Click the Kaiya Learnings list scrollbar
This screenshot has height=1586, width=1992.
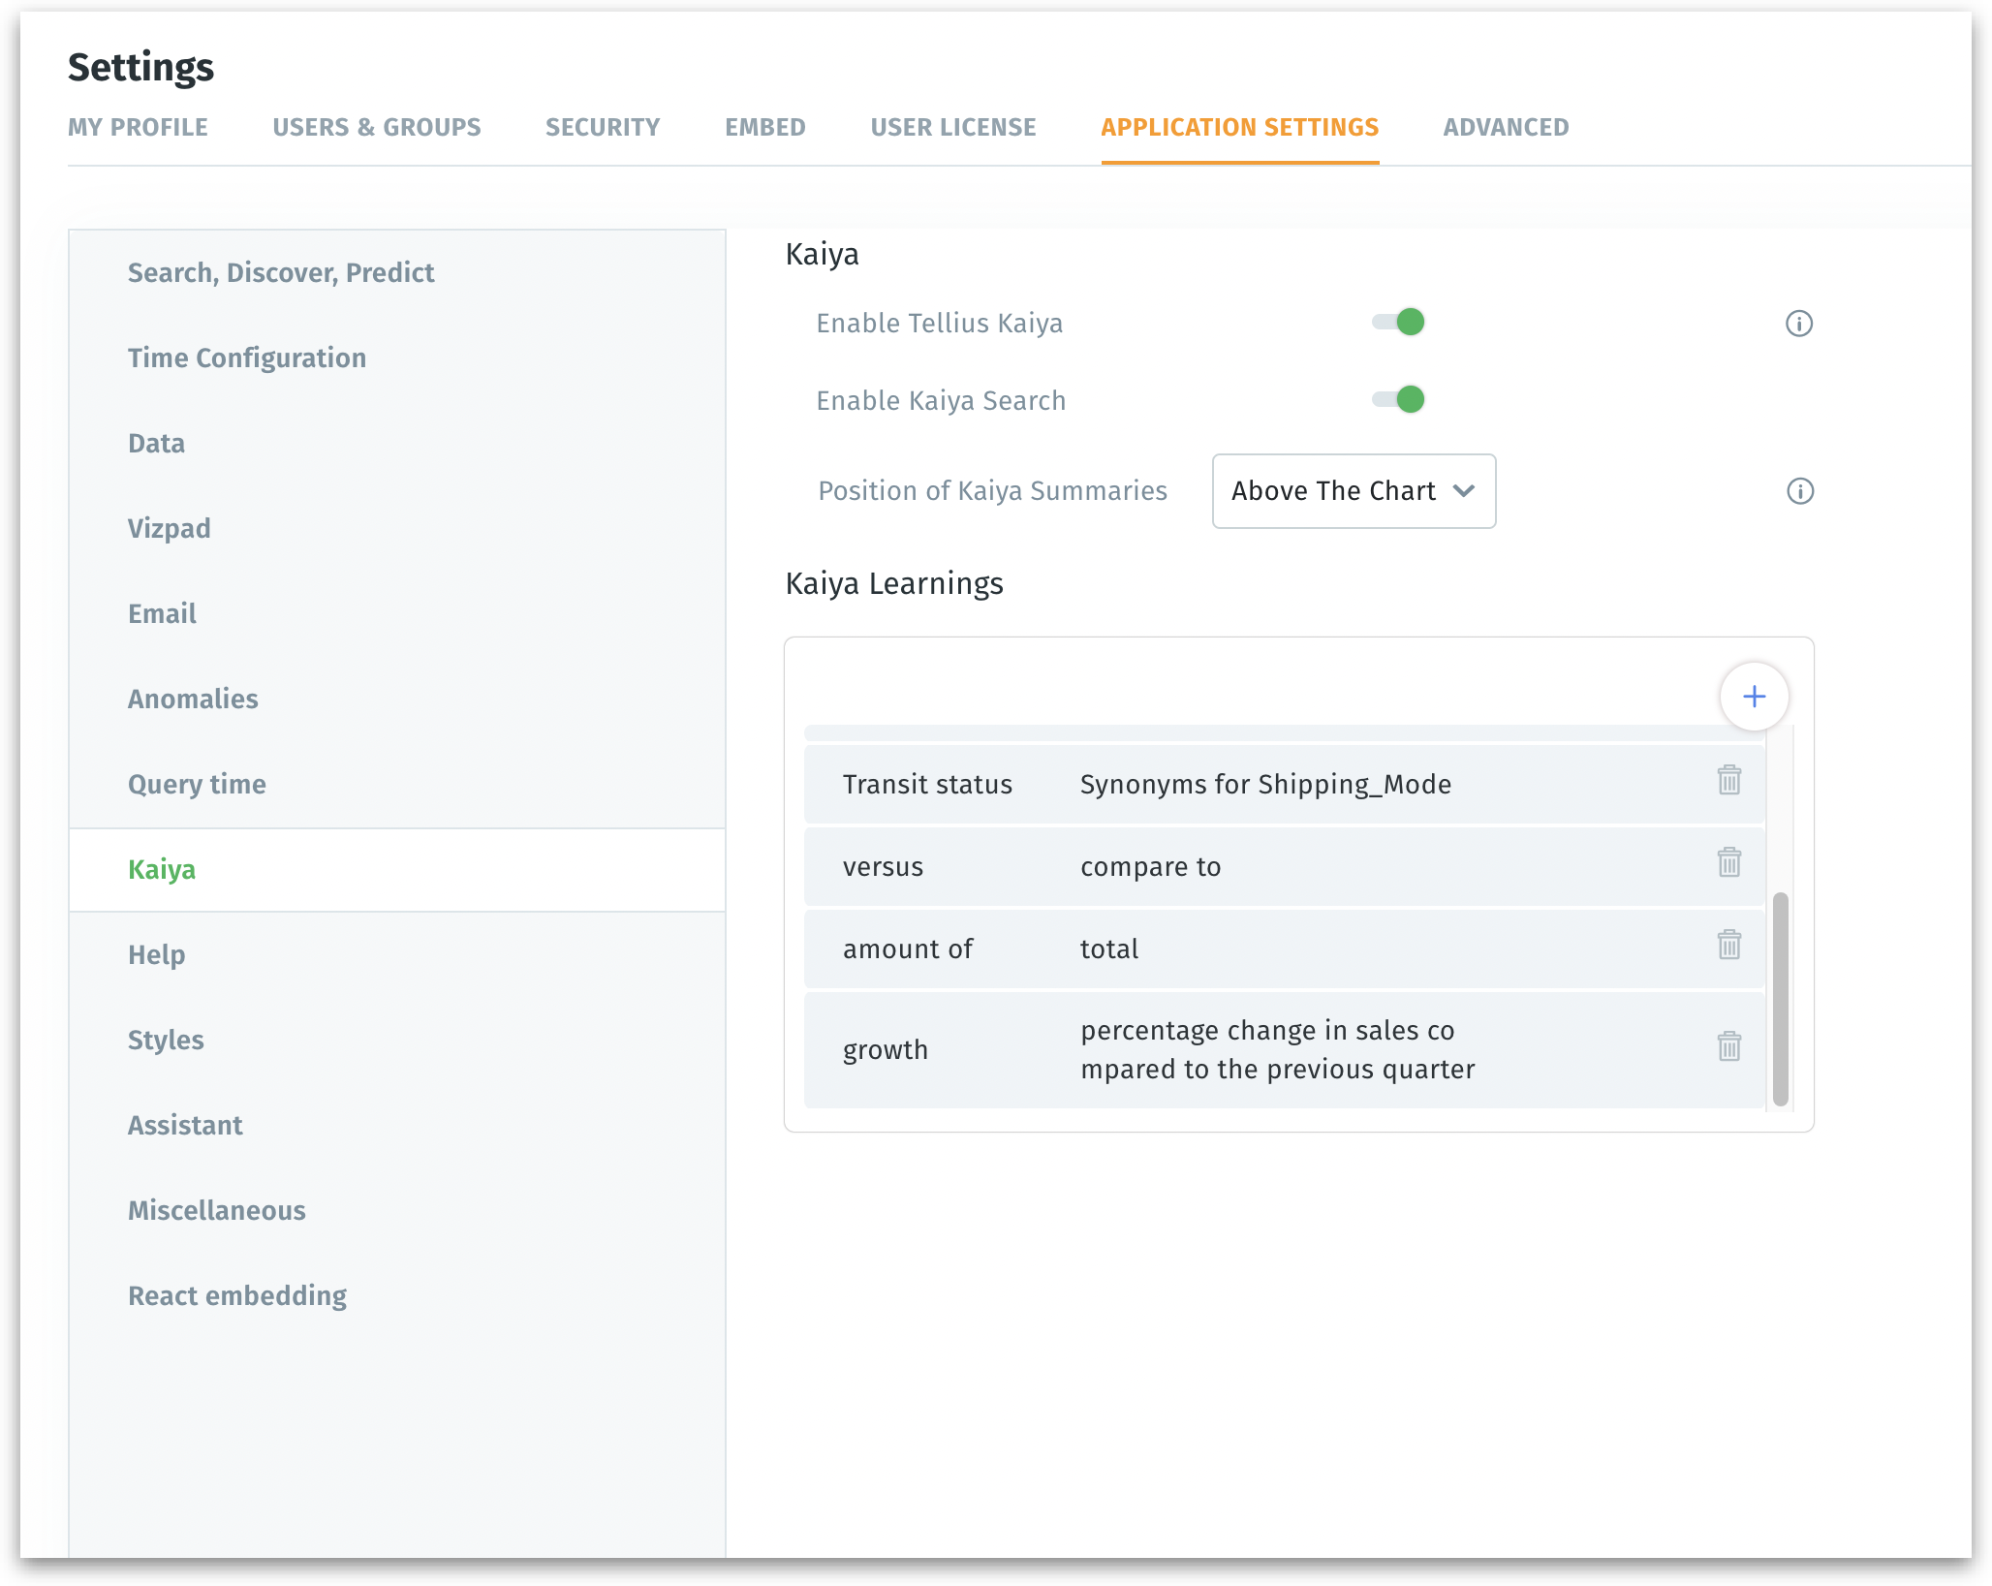pyautogui.click(x=1780, y=999)
